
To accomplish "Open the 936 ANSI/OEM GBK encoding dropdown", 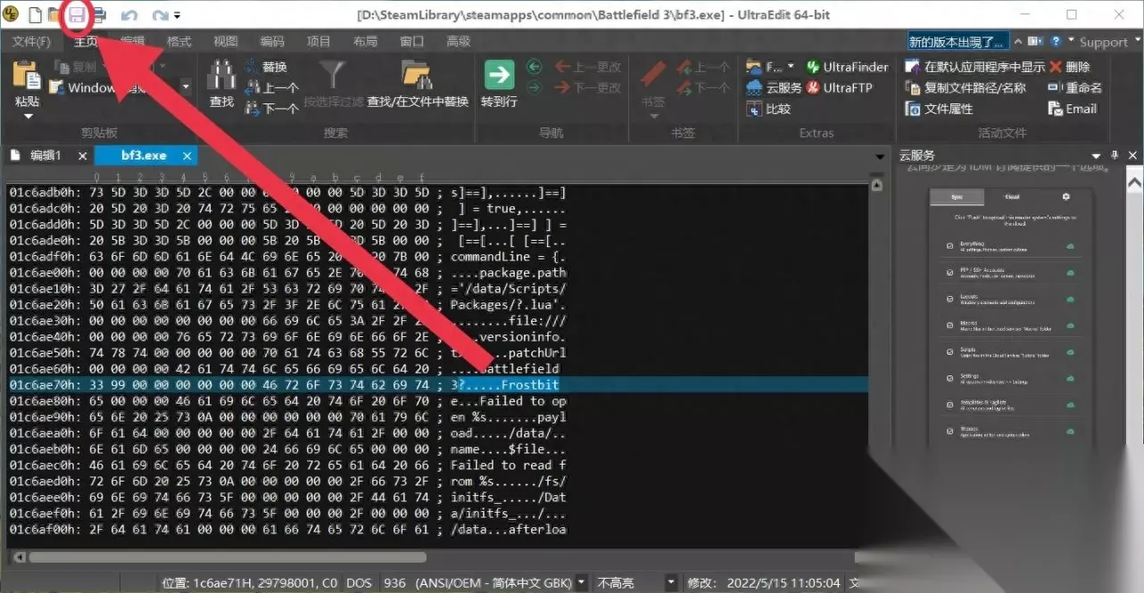I will coord(582,582).
